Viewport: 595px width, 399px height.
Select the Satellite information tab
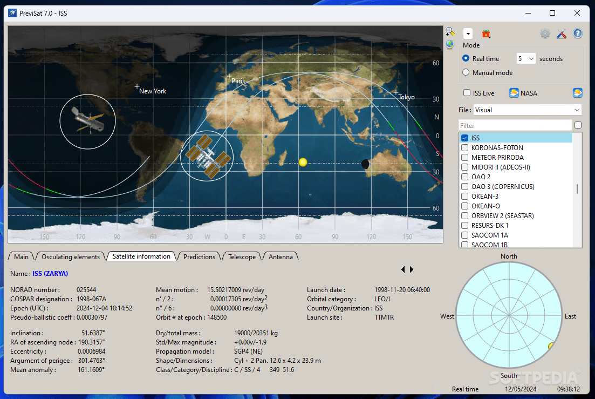(x=141, y=256)
